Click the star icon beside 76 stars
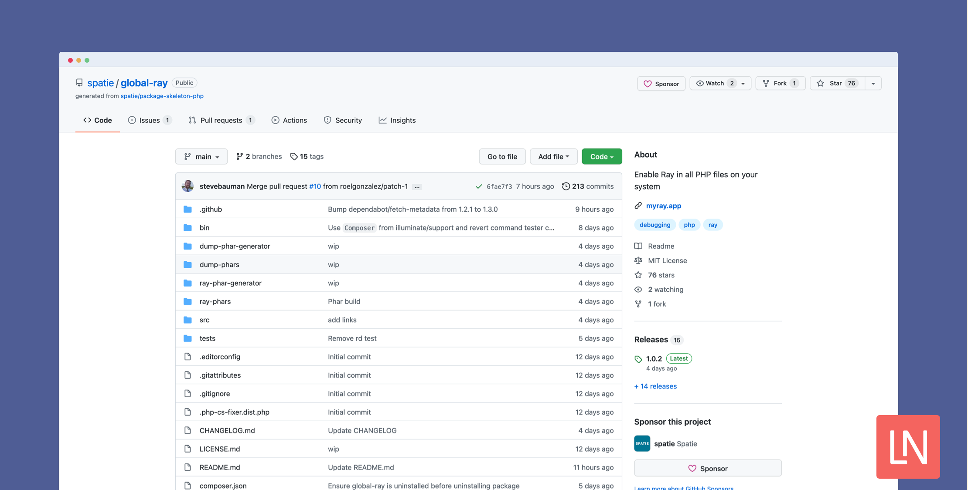968x490 pixels. (638, 275)
